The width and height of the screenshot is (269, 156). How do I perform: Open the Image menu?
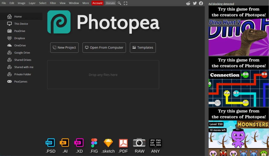pos(22,3)
